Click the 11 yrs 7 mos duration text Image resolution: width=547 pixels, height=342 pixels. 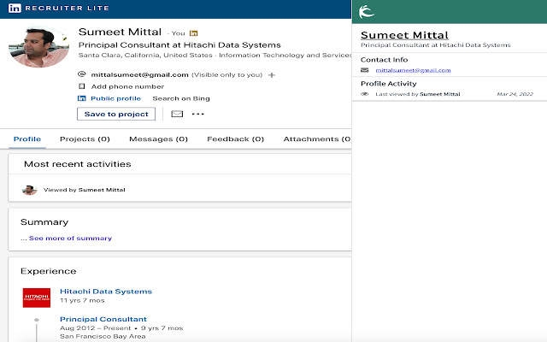click(x=82, y=300)
